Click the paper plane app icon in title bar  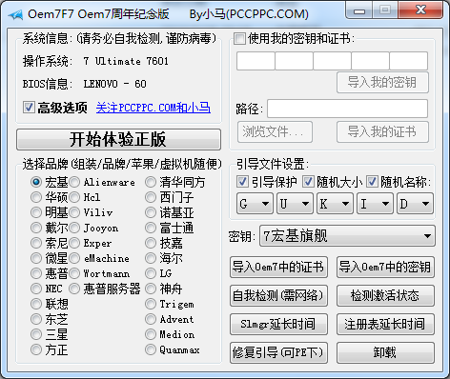click(x=15, y=14)
